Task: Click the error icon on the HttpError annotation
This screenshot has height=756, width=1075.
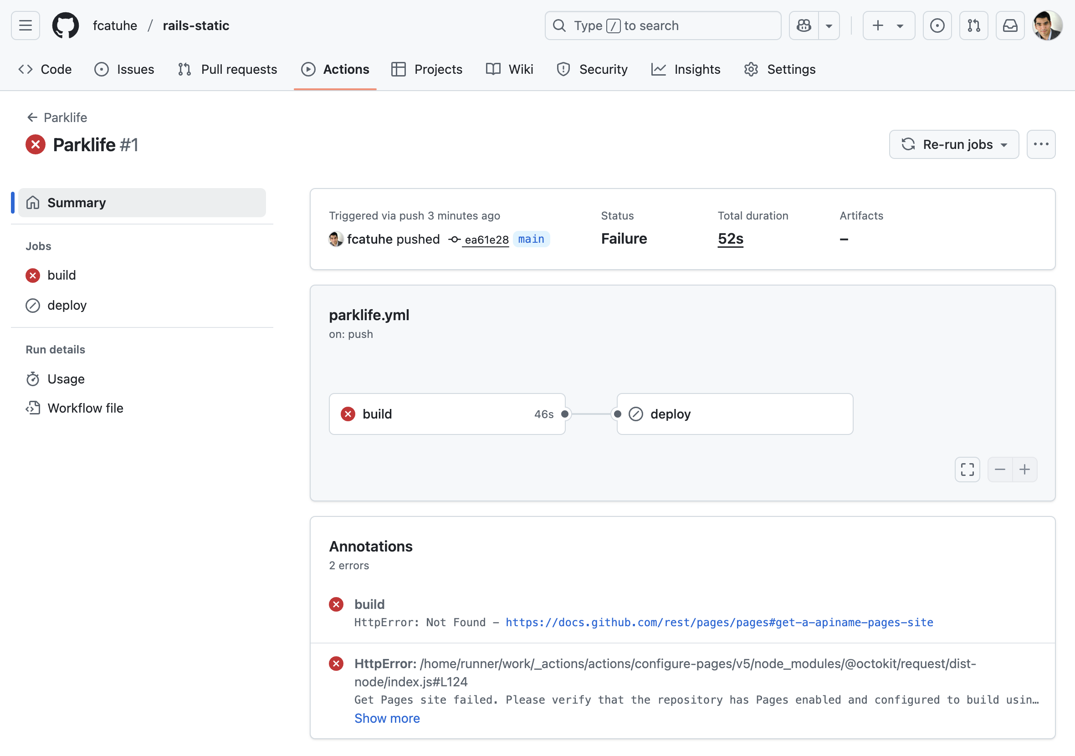Action: pos(336,663)
